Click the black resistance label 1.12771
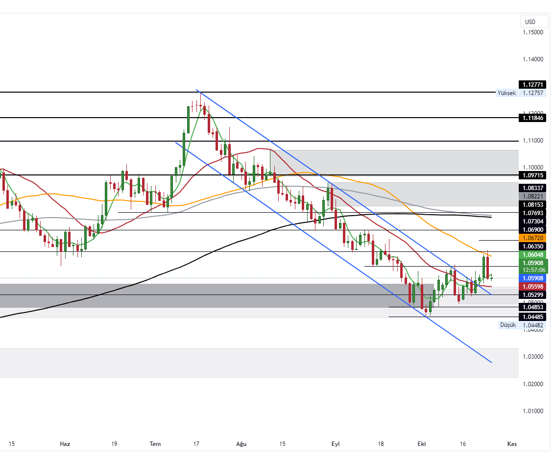555x468 pixels. 533,85
